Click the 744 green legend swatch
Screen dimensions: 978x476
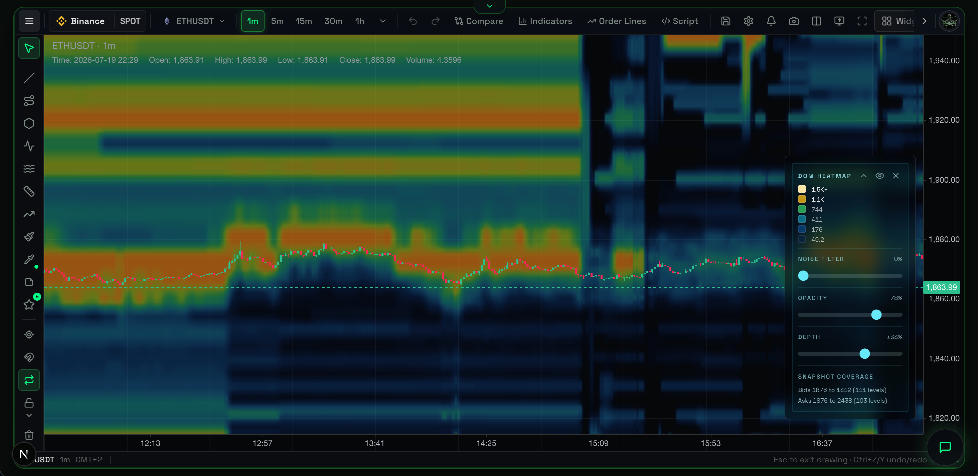click(x=802, y=209)
